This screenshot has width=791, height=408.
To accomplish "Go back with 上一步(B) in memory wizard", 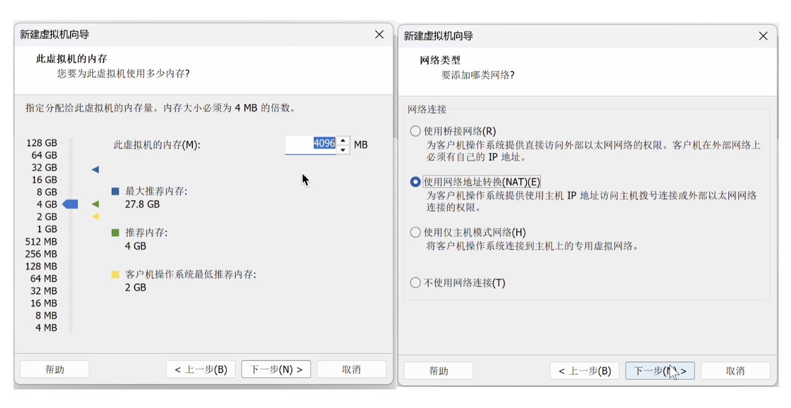I will point(201,369).
